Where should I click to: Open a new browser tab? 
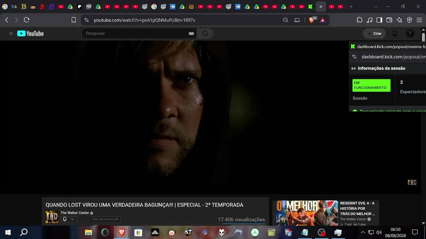(351, 7)
